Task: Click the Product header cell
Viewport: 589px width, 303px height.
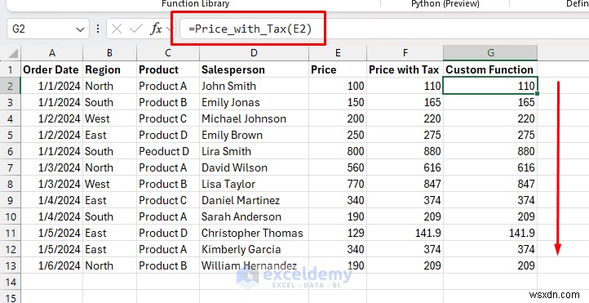Action: (168, 69)
